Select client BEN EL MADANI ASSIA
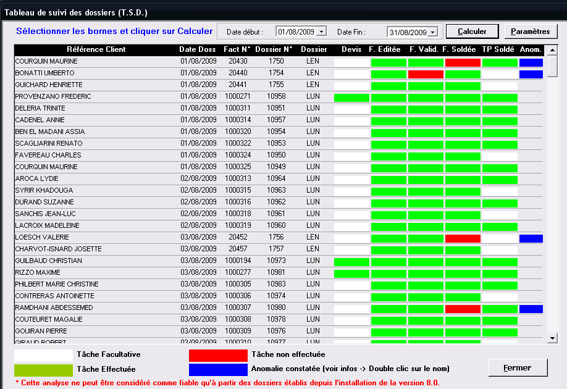 coord(50,132)
